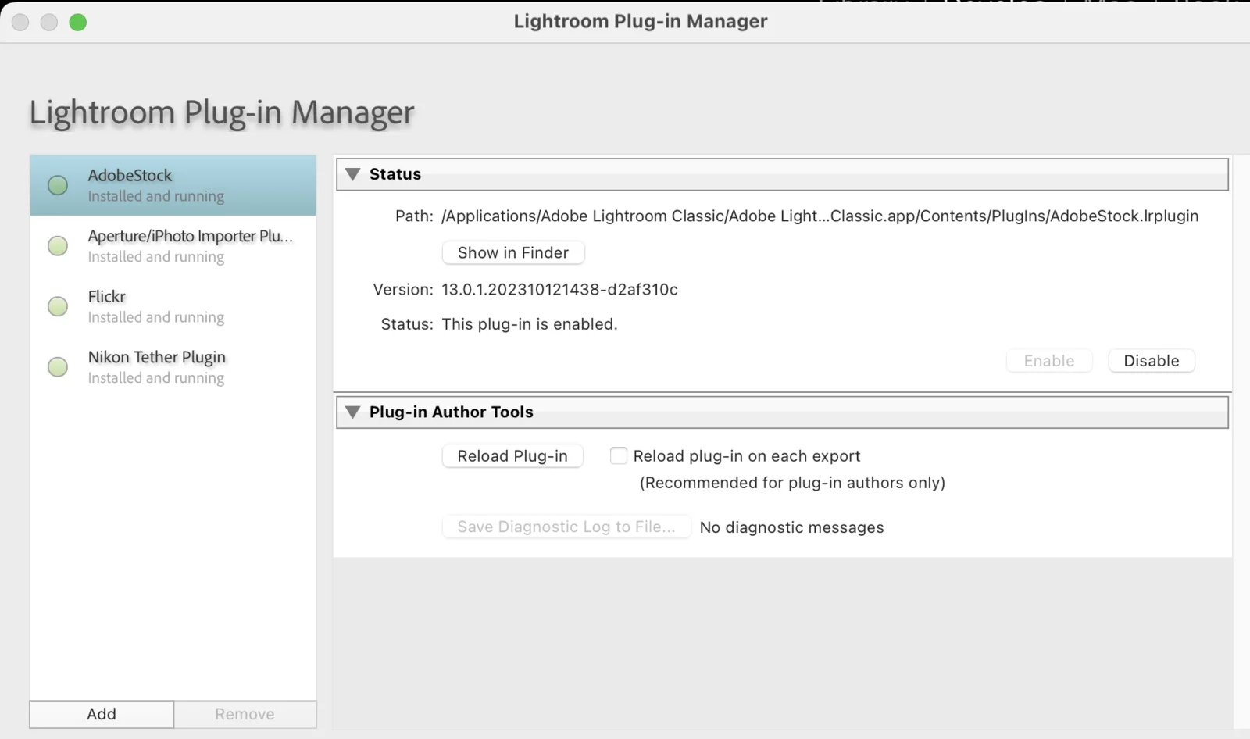Viewport: 1250px width, 739px height.
Task: Open plug-in location with Show in Finder
Action: point(513,252)
